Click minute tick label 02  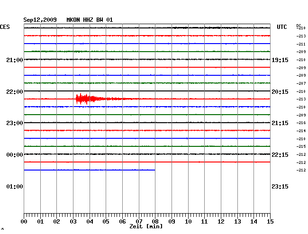coord(56,221)
